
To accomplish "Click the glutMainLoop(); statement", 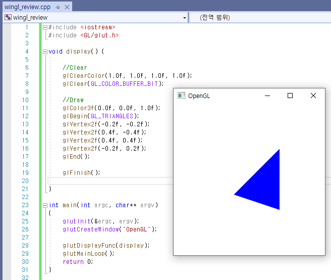I will (88, 254).
